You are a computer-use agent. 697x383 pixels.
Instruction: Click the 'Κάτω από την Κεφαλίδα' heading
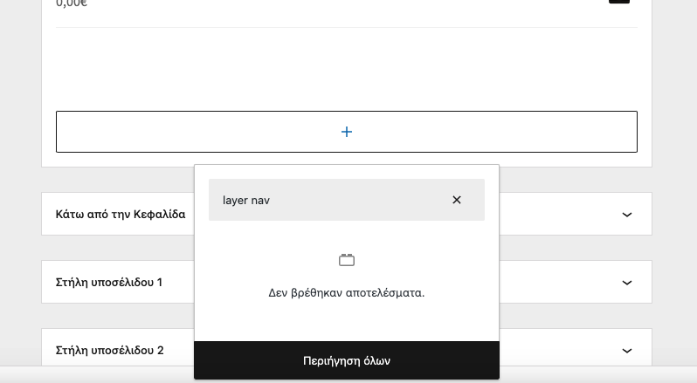pyautogui.click(x=121, y=215)
